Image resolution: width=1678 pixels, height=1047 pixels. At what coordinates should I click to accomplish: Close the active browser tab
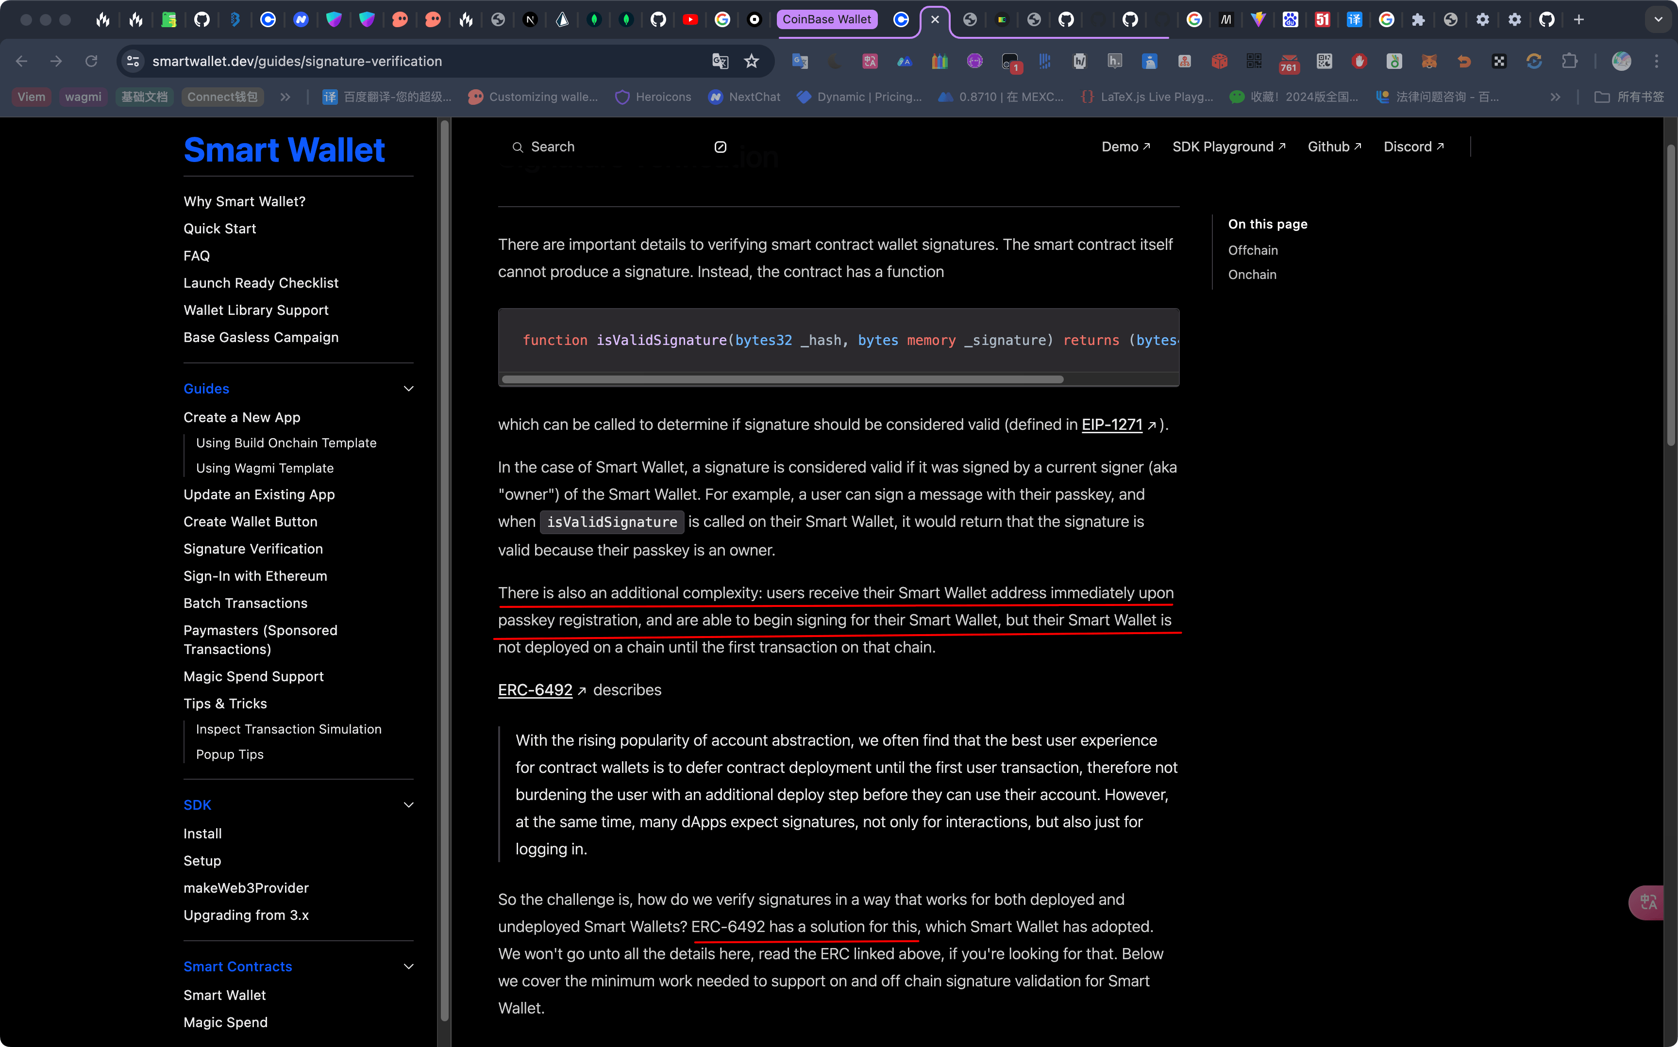click(935, 19)
